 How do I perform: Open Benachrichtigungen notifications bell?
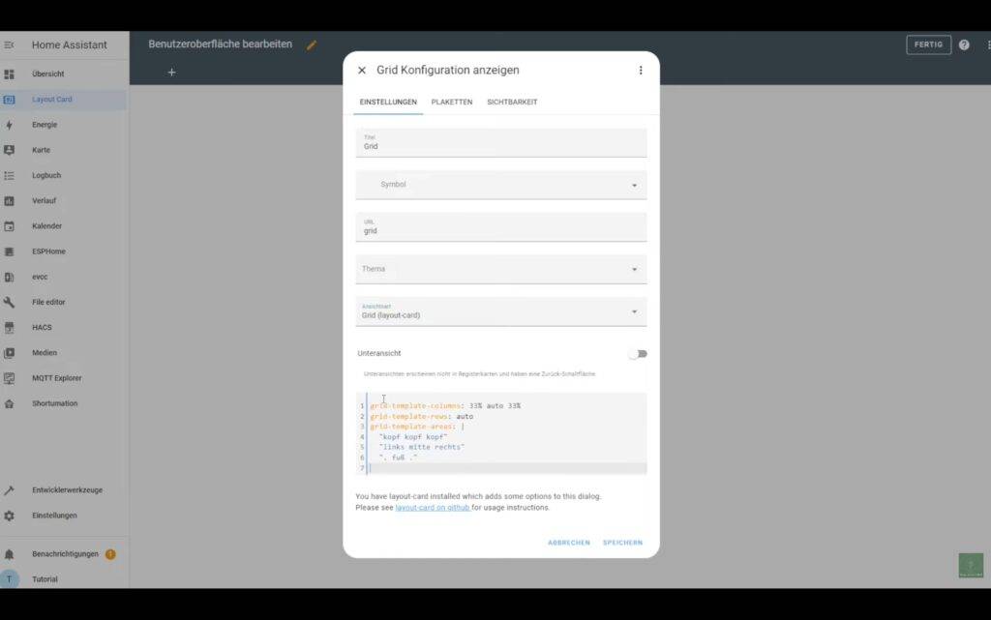click(x=10, y=554)
